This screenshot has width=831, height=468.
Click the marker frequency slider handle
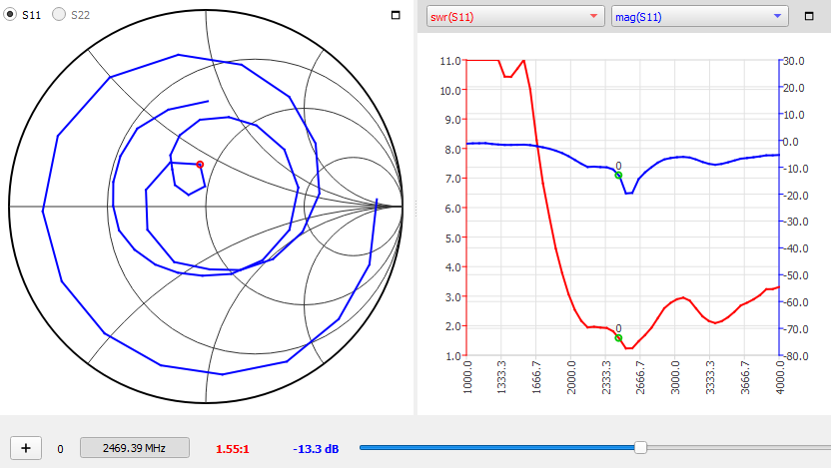tap(640, 447)
